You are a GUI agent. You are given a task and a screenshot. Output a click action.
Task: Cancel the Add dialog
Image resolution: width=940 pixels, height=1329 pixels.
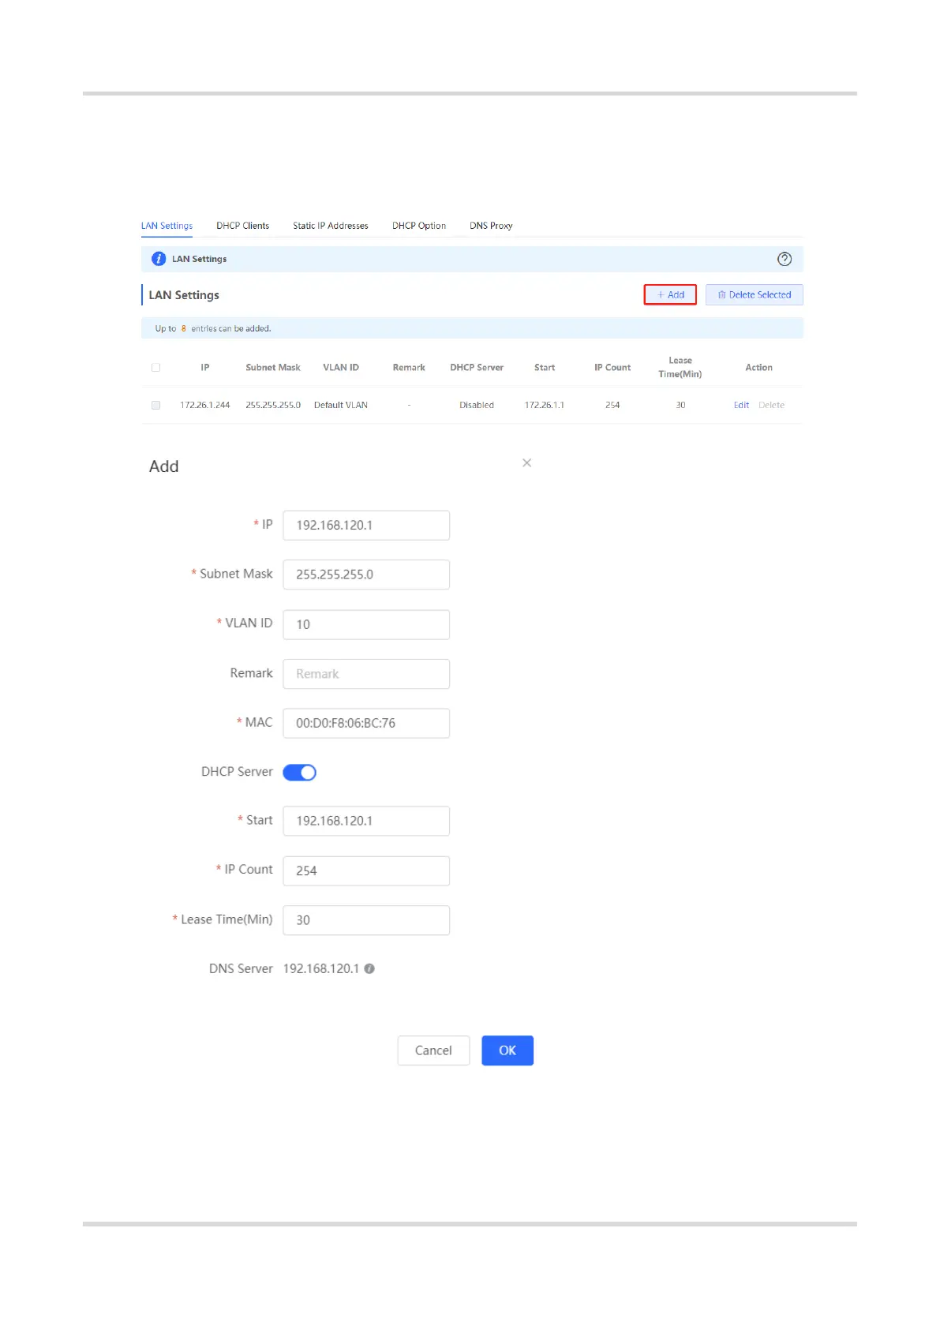click(433, 1050)
